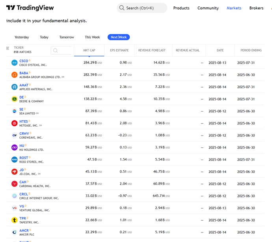Viewport: 272px width, 242px height.
Task: Select the Next Week tab
Action: [119, 37]
